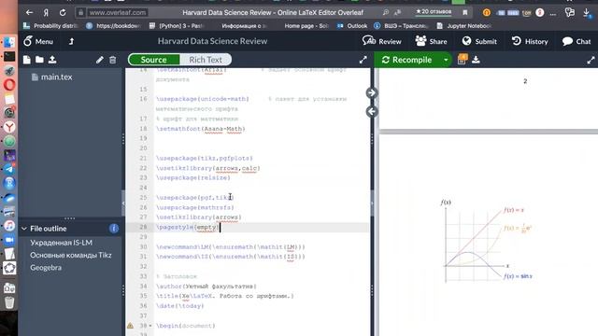Image resolution: width=598 pixels, height=336 pixels.
Task: Click the go to code location arrow
Action: pos(372,112)
